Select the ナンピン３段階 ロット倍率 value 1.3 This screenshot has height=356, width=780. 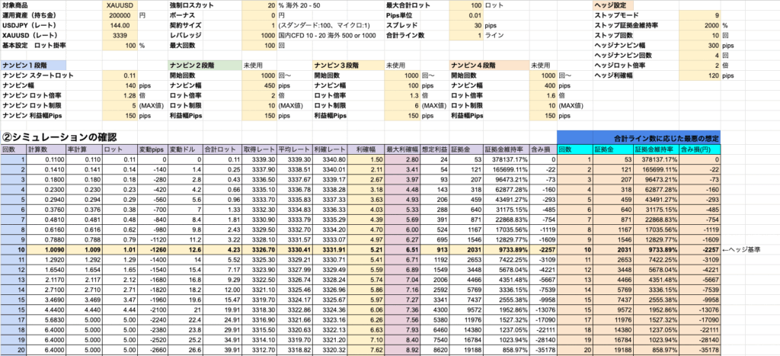pyautogui.click(x=402, y=95)
